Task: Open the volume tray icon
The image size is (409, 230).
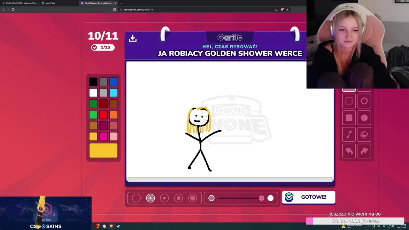Action: pyautogui.click(x=393, y=226)
